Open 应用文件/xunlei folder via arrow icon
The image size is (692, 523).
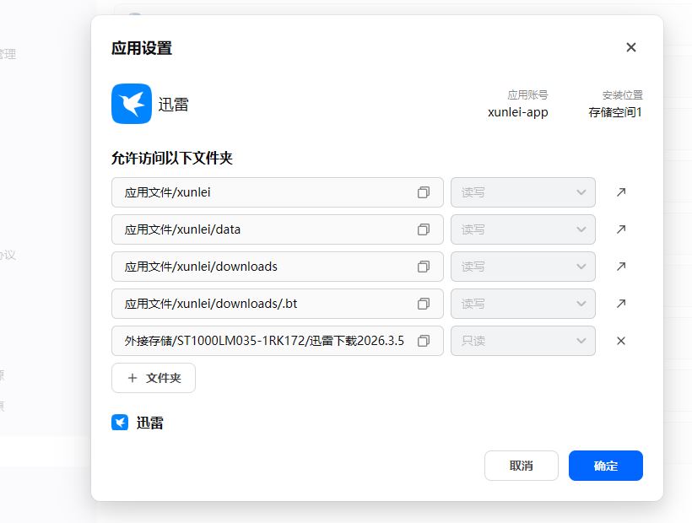(621, 192)
